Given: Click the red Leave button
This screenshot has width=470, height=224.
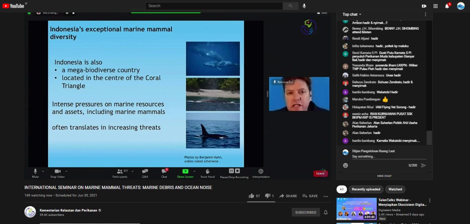Looking at the screenshot, I should pos(320,173).
